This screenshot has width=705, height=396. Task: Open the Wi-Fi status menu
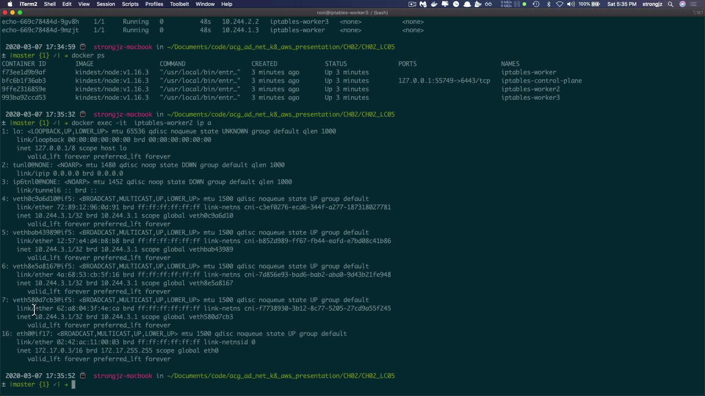click(560, 4)
